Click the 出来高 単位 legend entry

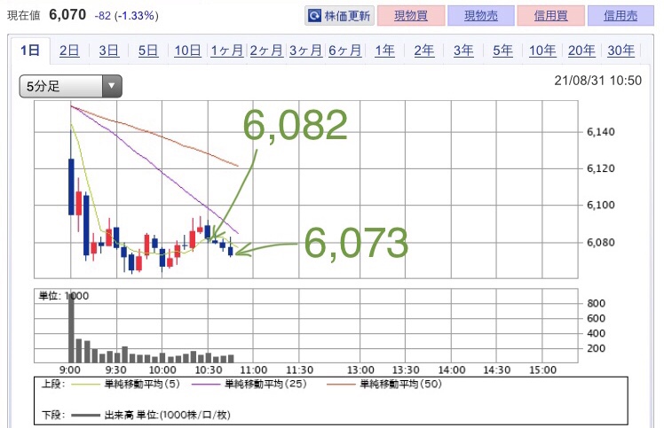point(151,415)
